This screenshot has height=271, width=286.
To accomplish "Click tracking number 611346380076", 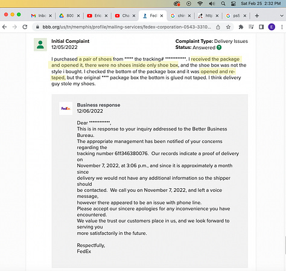I will tap(131, 153).
